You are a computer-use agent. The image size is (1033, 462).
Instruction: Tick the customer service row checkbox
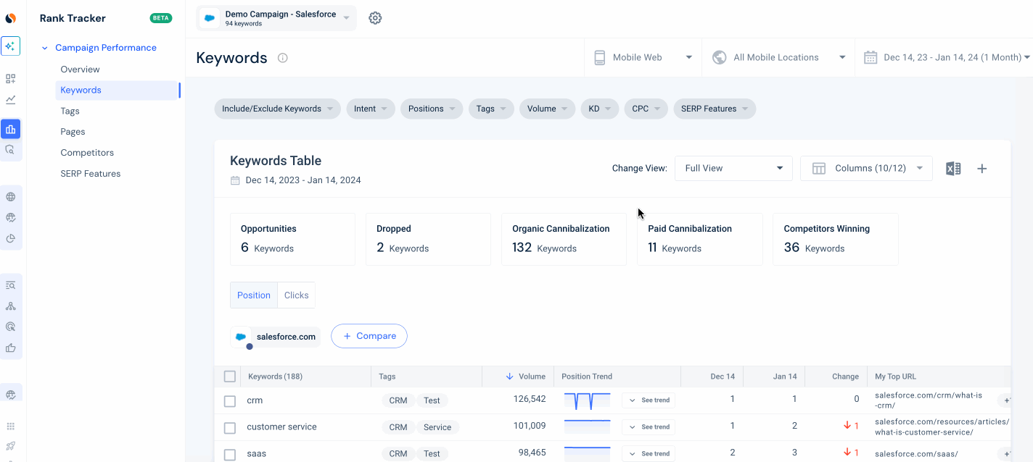tap(230, 428)
